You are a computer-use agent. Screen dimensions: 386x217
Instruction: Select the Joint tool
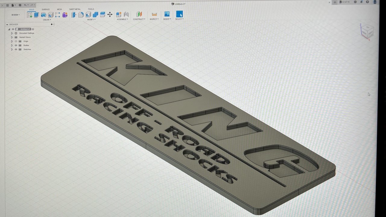pyautogui.click(x=126, y=14)
